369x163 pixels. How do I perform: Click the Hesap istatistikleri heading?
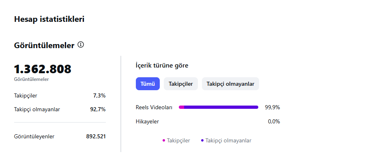point(49,19)
